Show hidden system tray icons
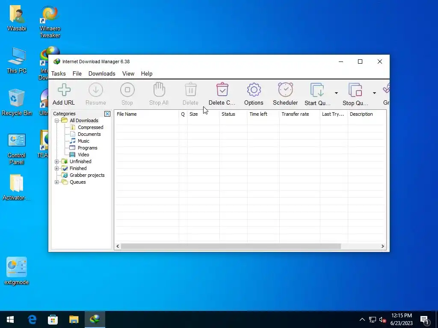Image resolution: width=438 pixels, height=328 pixels. (x=362, y=319)
